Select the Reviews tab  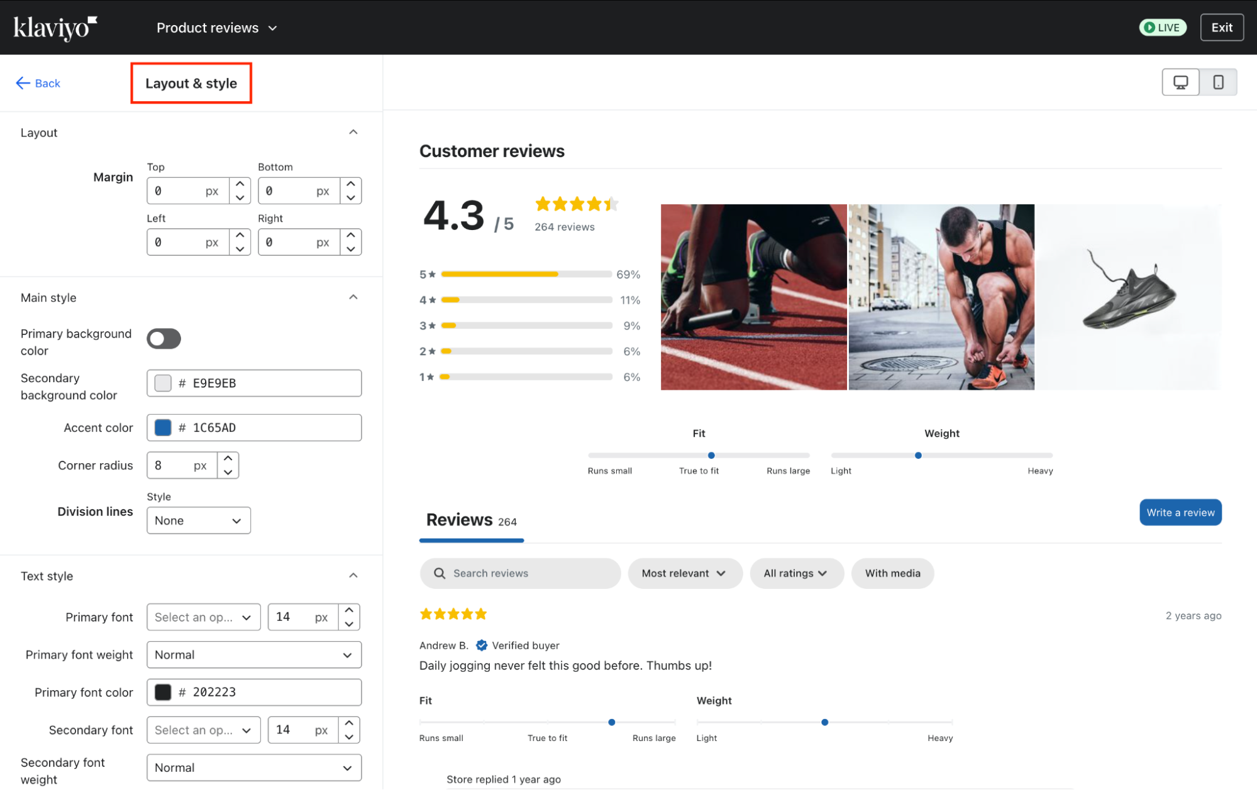[x=471, y=520]
